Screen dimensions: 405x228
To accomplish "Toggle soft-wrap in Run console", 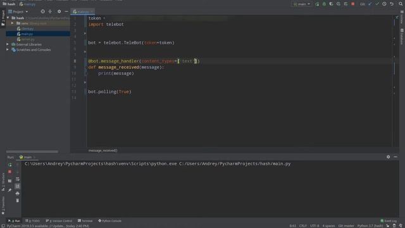I will click(x=18, y=179).
